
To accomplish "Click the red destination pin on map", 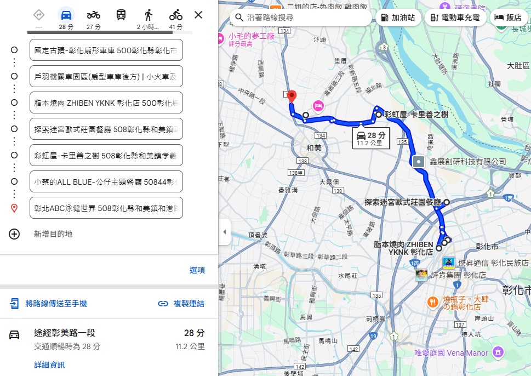I will (x=292, y=96).
